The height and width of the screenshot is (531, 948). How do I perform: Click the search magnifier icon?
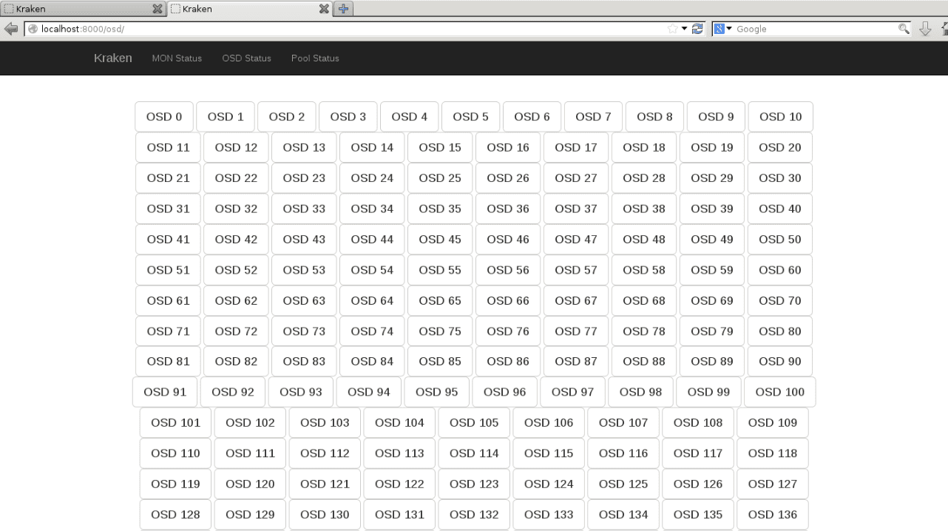pyautogui.click(x=903, y=29)
